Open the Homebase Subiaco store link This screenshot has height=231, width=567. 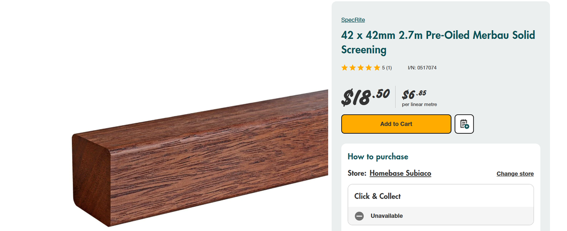(x=400, y=173)
